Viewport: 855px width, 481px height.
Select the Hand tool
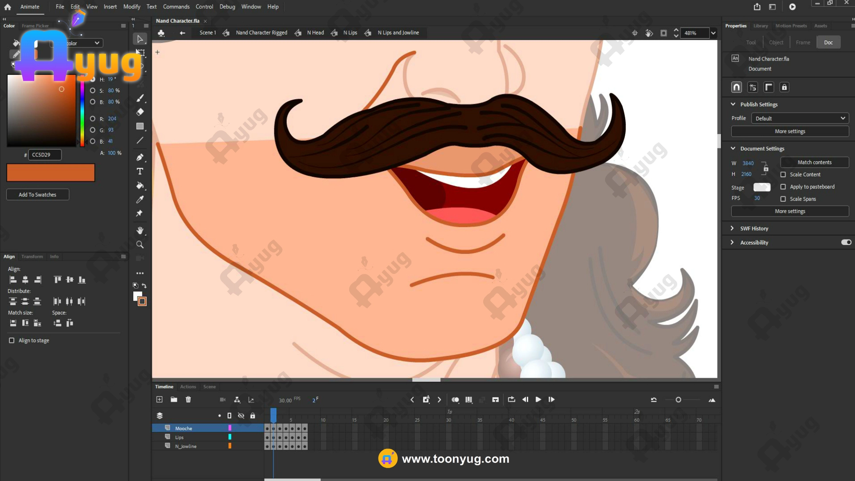(140, 230)
